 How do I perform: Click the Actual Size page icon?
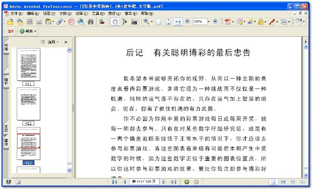point(159,22)
